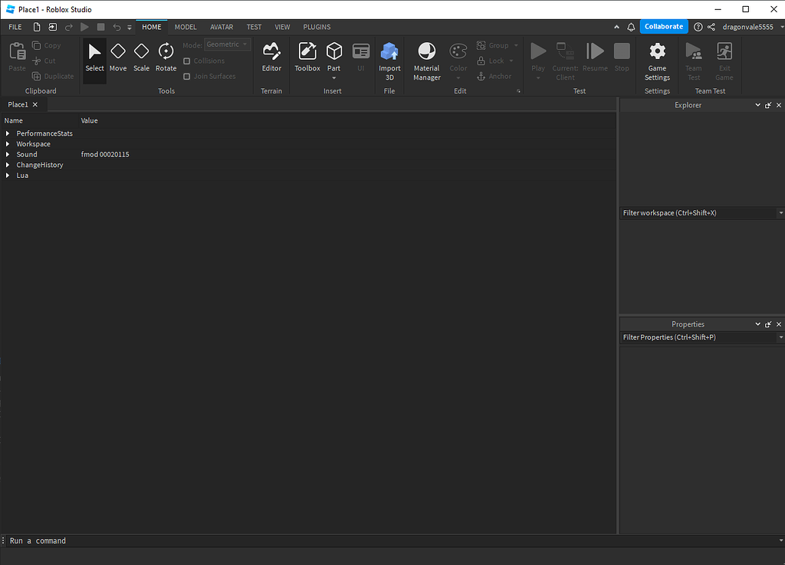Viewport: 785px width, 565px height.
Task: Close the Properties panel
Action: [779, 324]
